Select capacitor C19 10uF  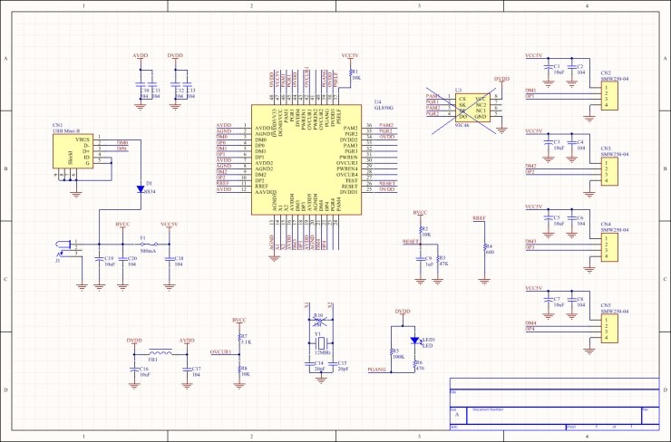click(x=99, y=260)
